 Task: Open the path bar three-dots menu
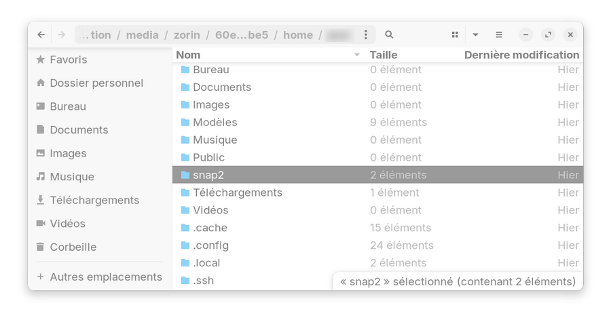click(x=366, y=35)
